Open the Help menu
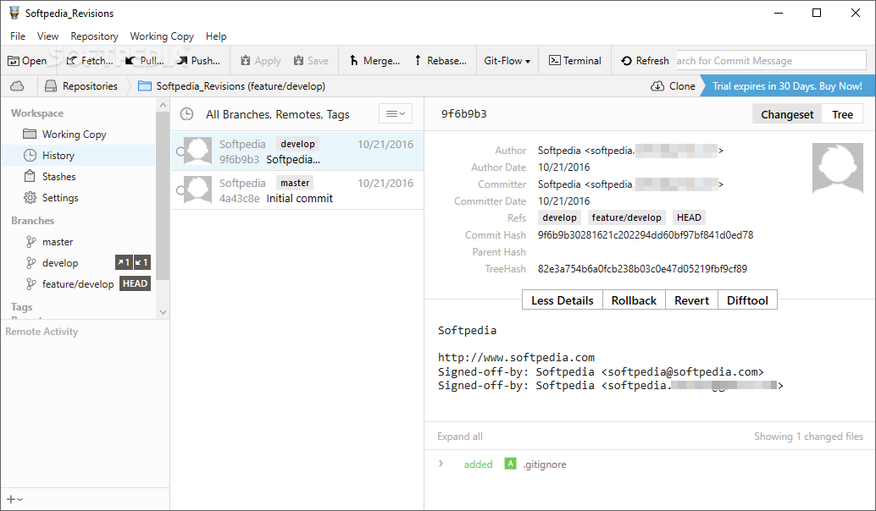Screen dimensions: 876x511 (216, 36)
